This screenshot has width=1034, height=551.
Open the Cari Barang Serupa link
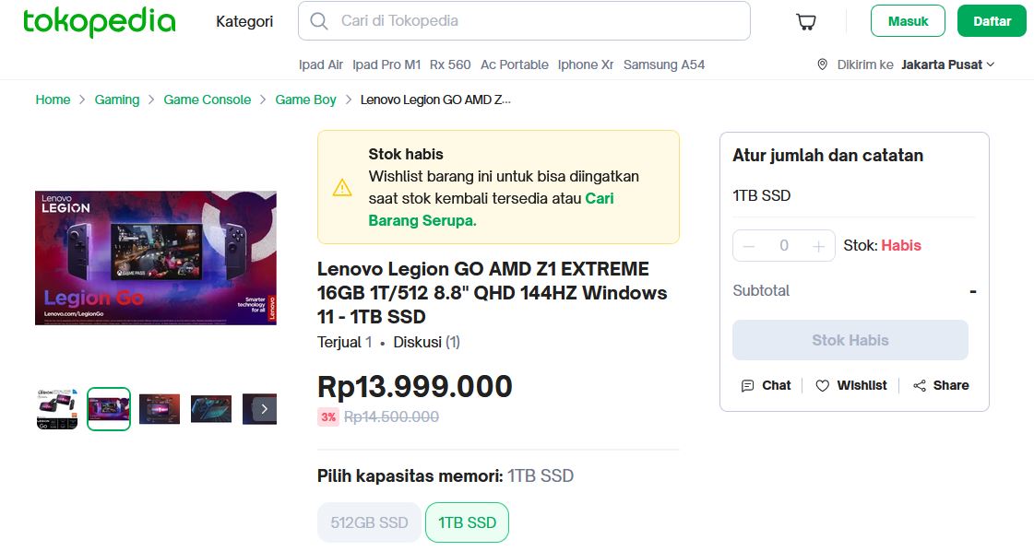pos(422,220)
